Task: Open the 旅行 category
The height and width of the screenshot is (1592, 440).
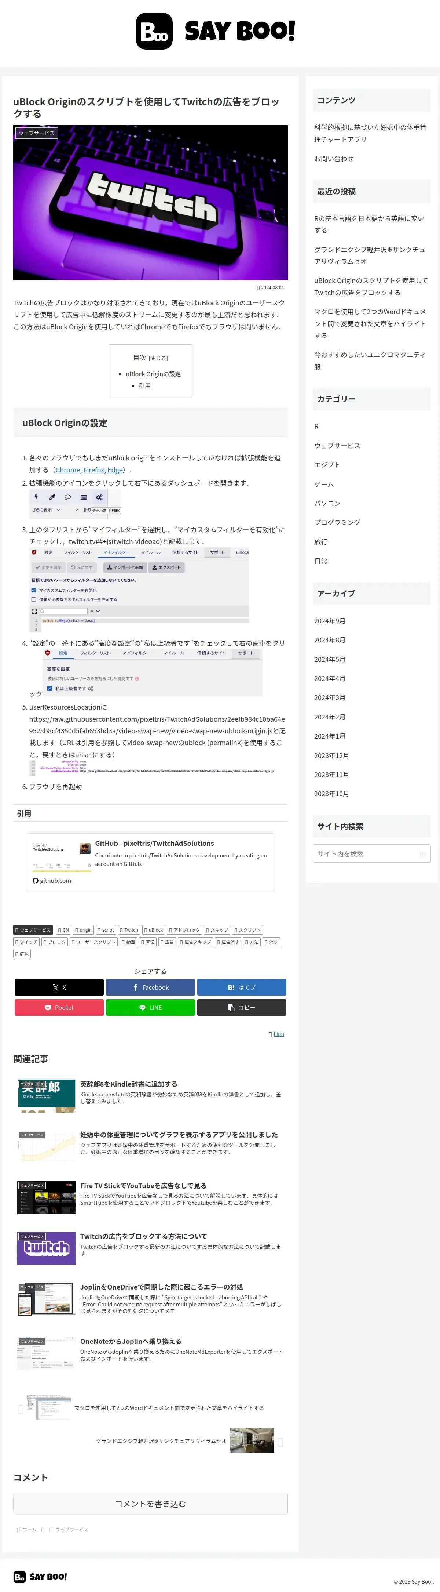Action: pyautogui.click(x=321, y=541)
